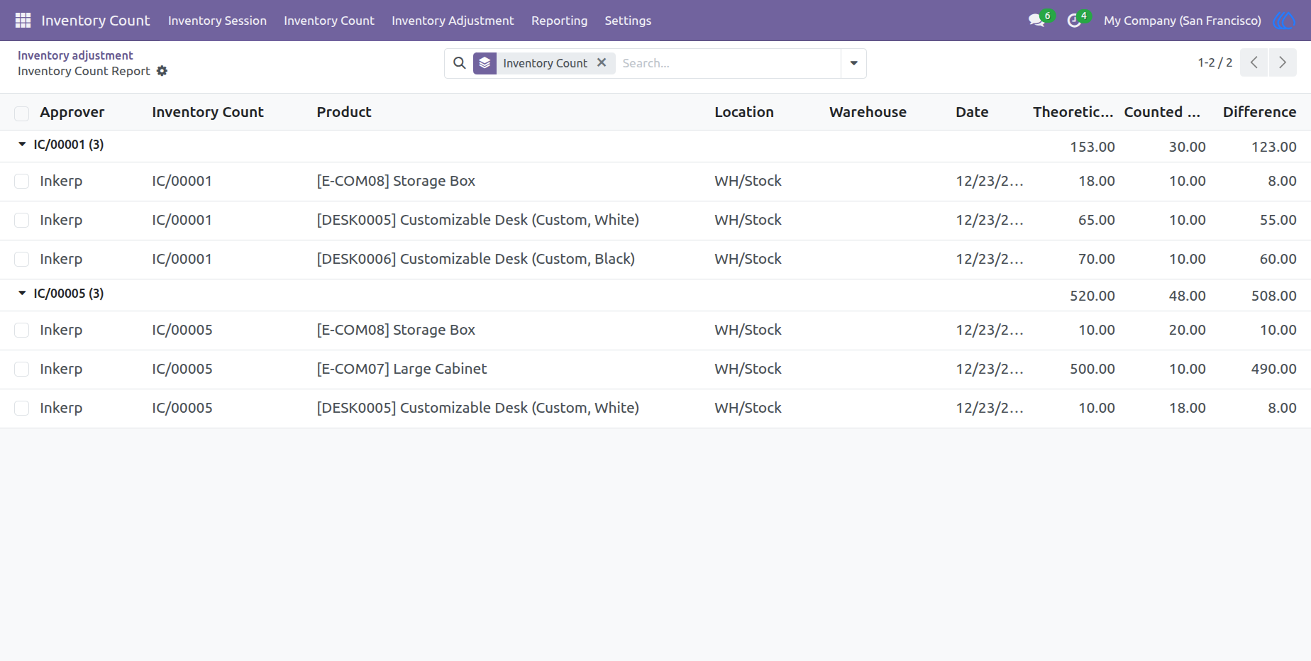Open the conversations chat icon
Image resolution: width=1311 pixels, height=661 pixels.
[x=1036, y=21]
